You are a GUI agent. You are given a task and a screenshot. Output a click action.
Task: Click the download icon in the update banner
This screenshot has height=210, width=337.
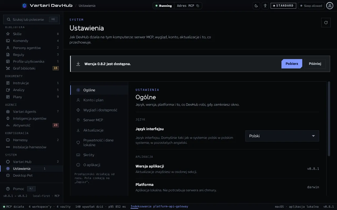pyautogui.click(x=78, y=64)
